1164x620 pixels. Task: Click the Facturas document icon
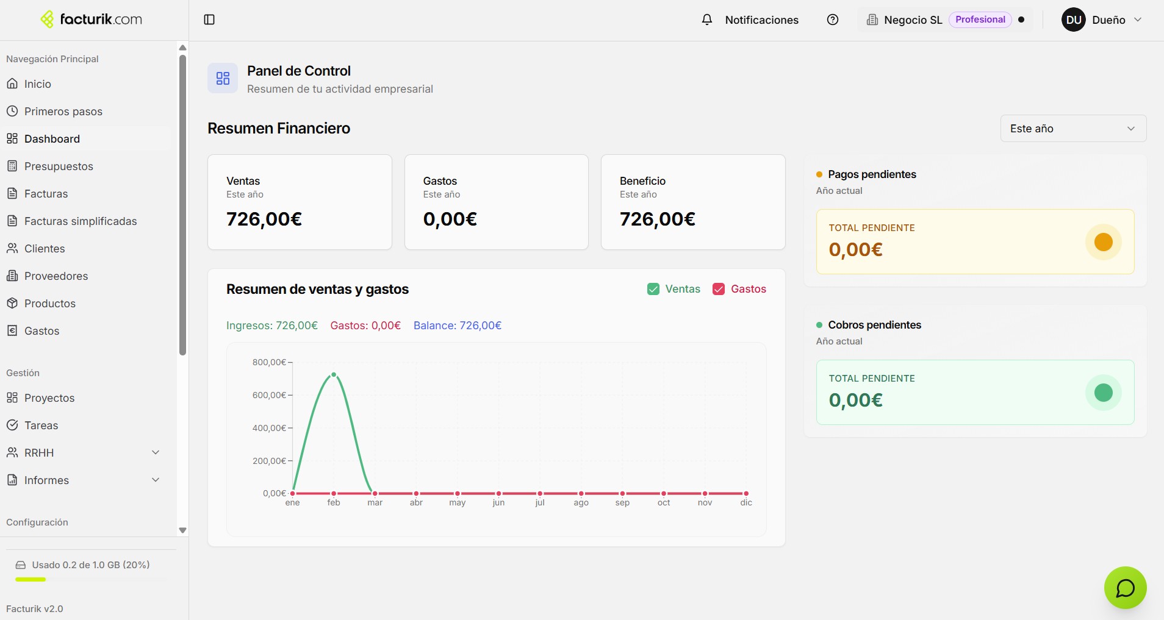tap(12, 193)
